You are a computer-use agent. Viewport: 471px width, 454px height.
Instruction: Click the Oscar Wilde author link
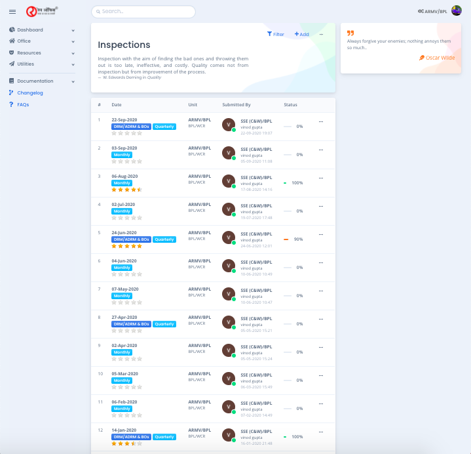[440, 58]
